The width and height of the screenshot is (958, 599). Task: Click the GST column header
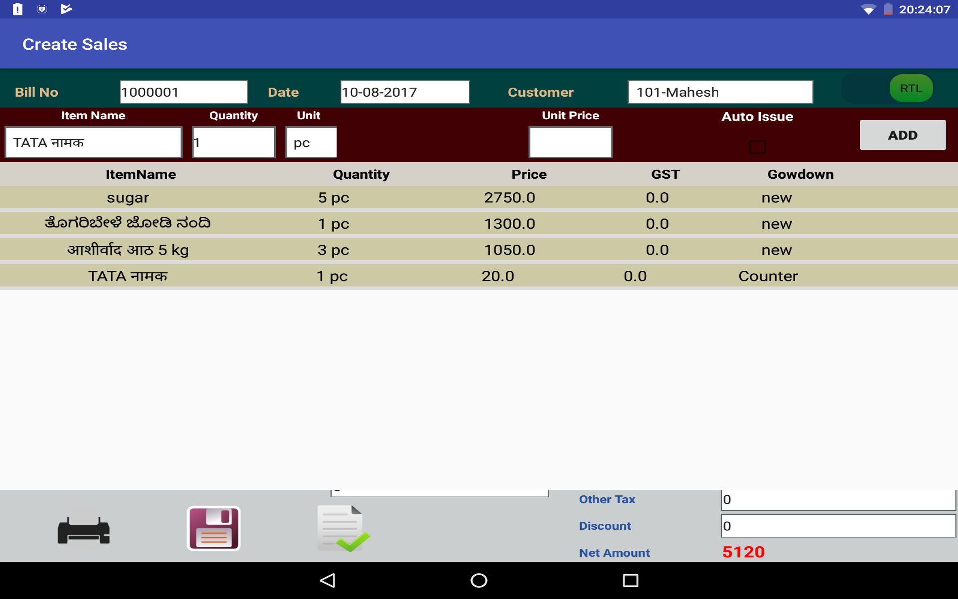pos(665,174)
